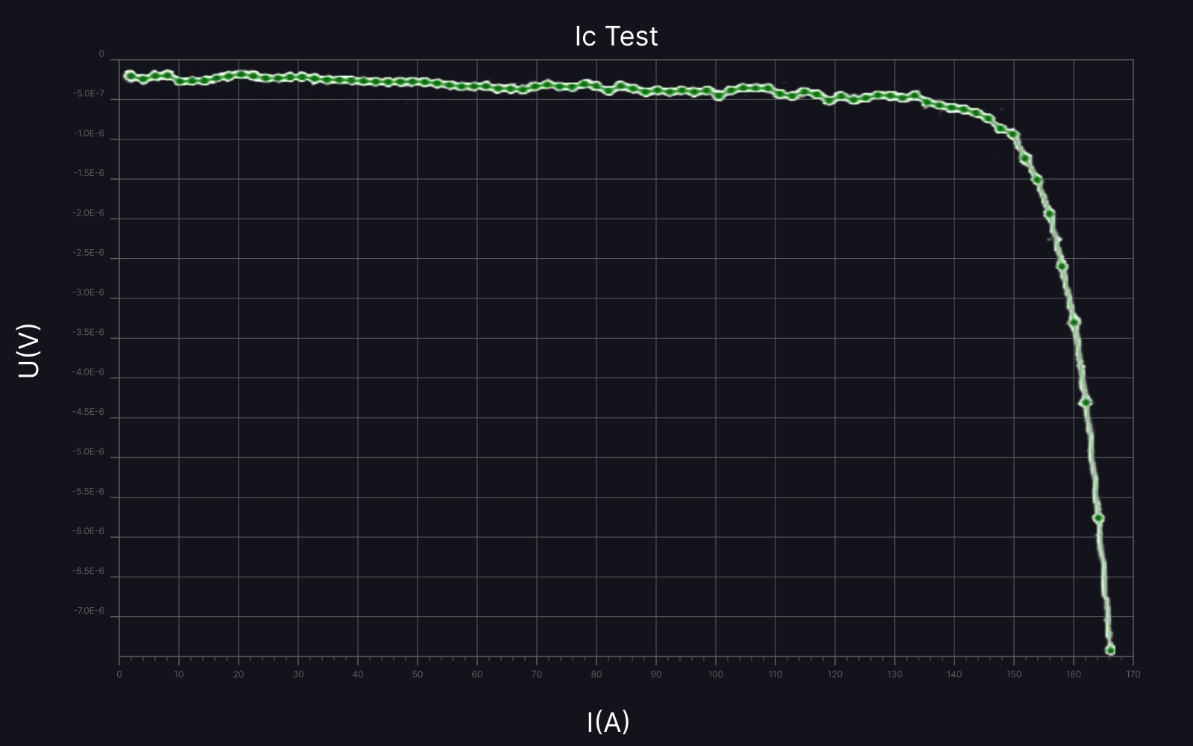This screenshot has height=746, width=1193.
Task: Click the final data point at curve's bottom end
Action: tap(1109, 650)
